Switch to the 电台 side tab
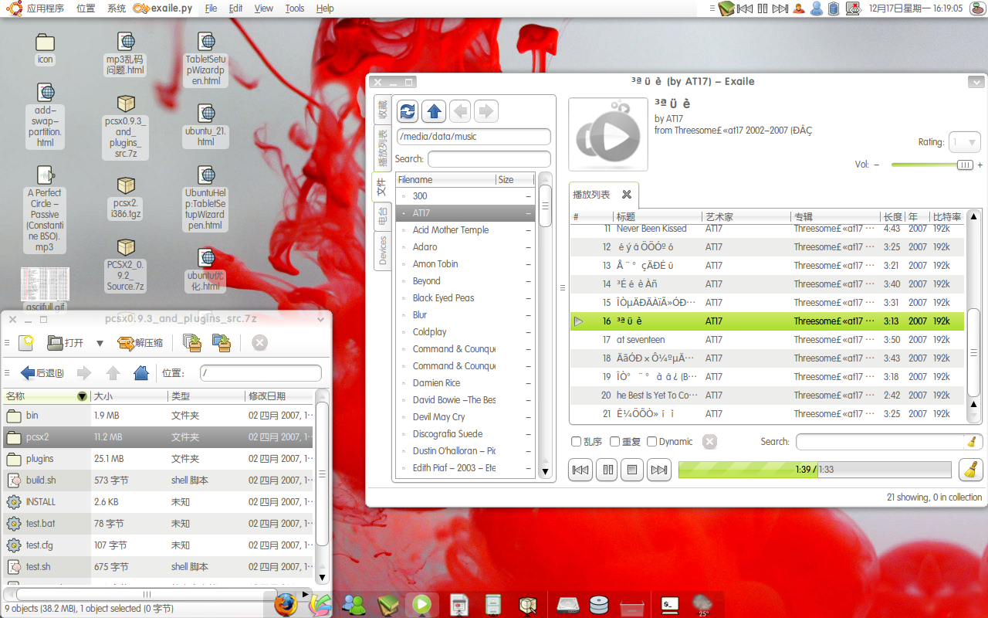 pos(382,217)
